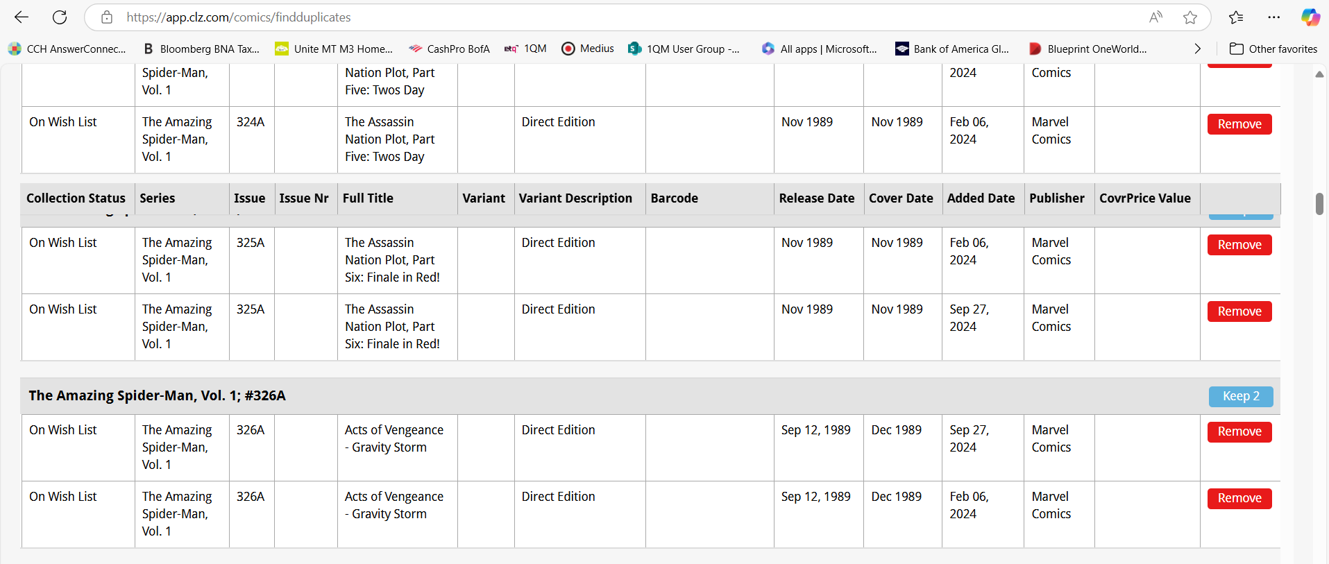Select 'Sep 27, 2024' added date in 325A row
The width and height of the screenshot is (1329, 564).
pos(970,318)
